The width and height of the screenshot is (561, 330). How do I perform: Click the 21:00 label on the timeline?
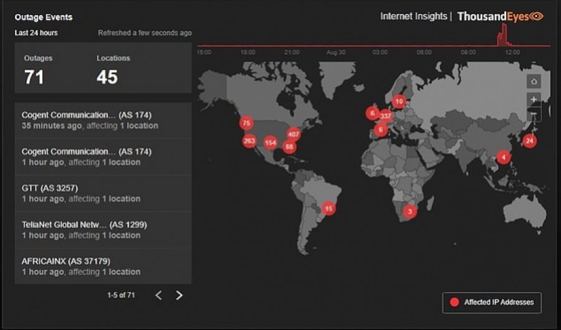(x=292, y=52)
